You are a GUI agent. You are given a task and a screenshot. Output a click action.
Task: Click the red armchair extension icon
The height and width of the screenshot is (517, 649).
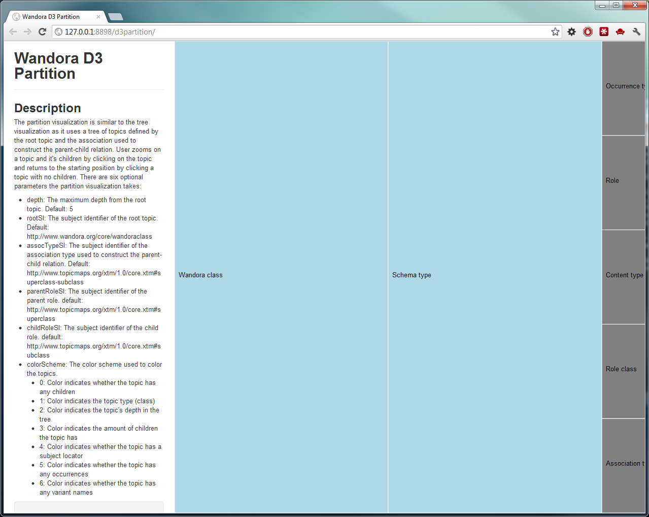click(620, 31)
